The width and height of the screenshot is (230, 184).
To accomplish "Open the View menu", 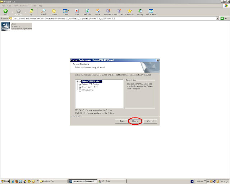I will click(x=15, y=6).
